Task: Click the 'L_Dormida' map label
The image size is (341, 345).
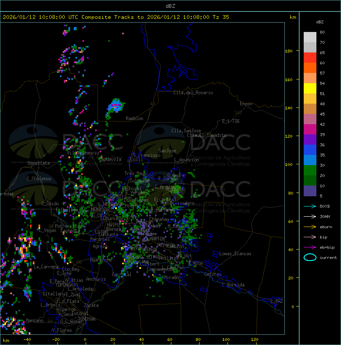Action: coord(233,285)
